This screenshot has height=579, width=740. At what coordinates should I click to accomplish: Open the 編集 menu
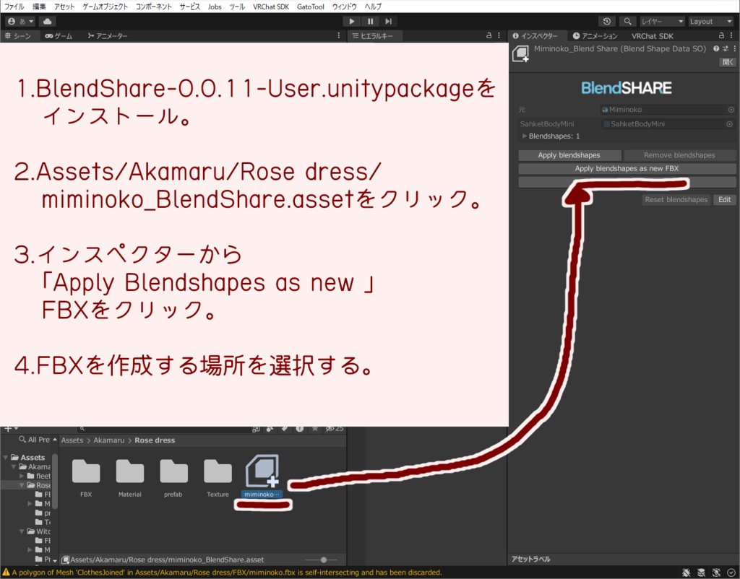39,6
